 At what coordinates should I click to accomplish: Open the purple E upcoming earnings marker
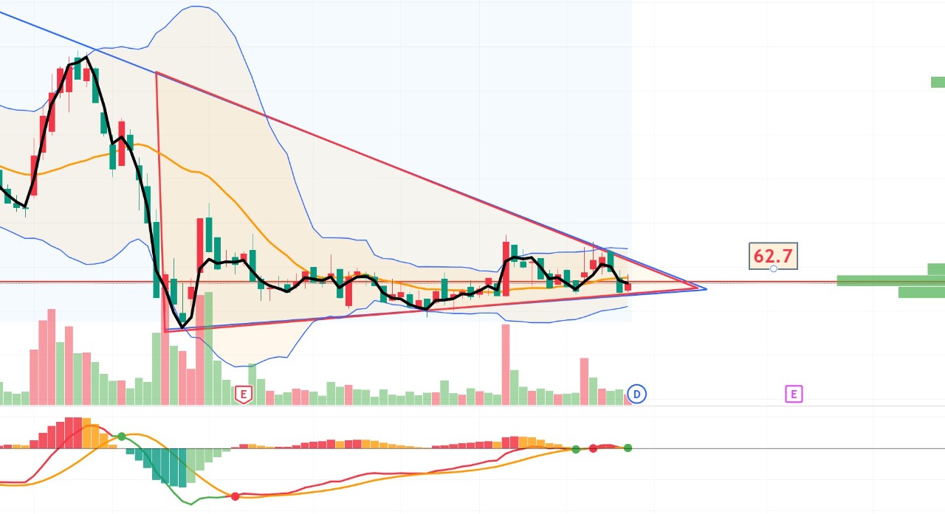[x=793, y=395]
